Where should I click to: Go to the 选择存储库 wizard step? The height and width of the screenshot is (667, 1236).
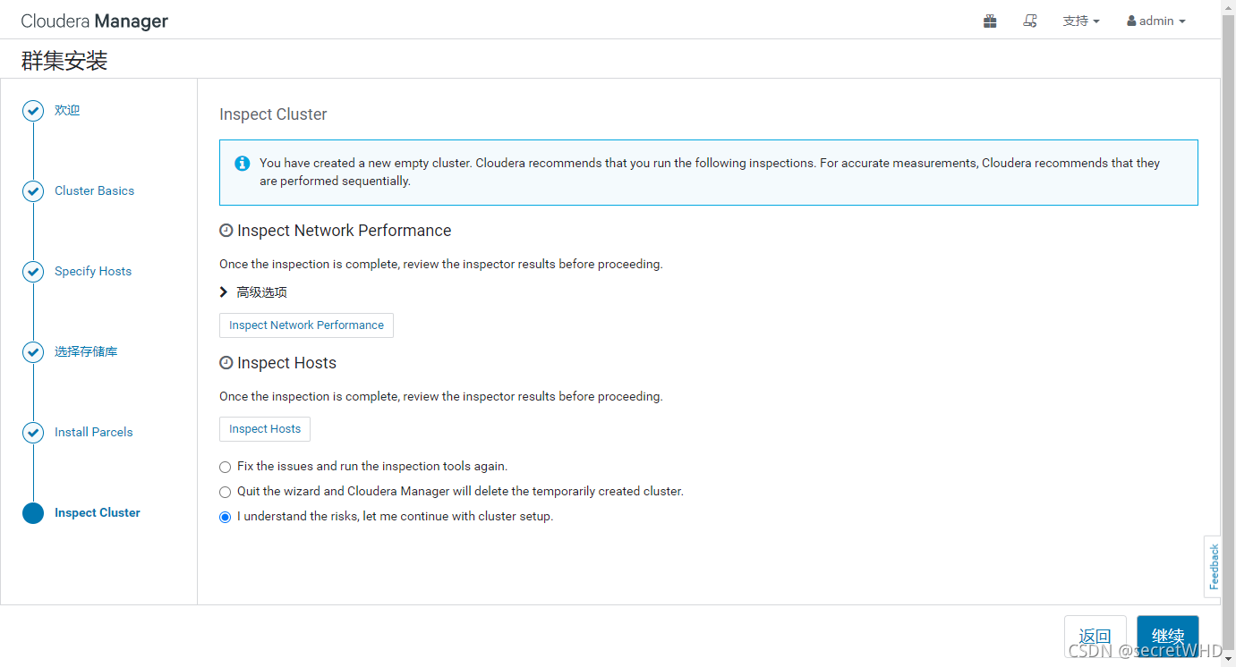[x=86, y=351]
